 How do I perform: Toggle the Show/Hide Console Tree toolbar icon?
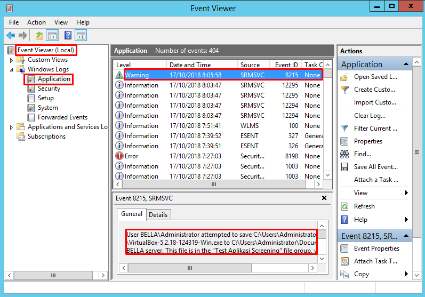[52, 36]
